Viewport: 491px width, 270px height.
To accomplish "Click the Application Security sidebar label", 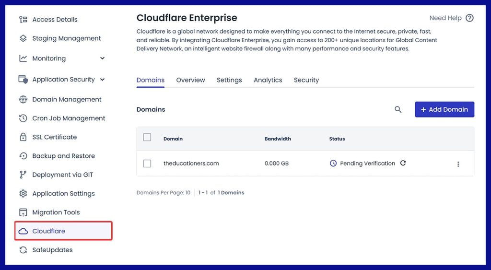I will (x=63, y=79).
